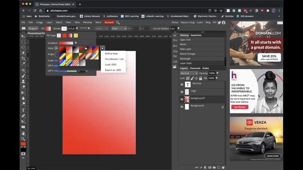The width and height of the screenshot is (303, 170).
Task: Select the Rectangle shape tool
Action: [x=23, y=127]
